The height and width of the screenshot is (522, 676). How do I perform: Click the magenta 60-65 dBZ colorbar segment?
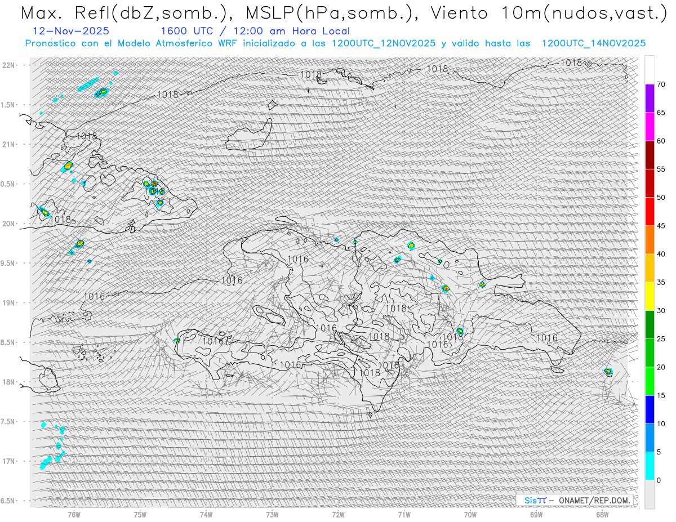(x=650, y=127)
